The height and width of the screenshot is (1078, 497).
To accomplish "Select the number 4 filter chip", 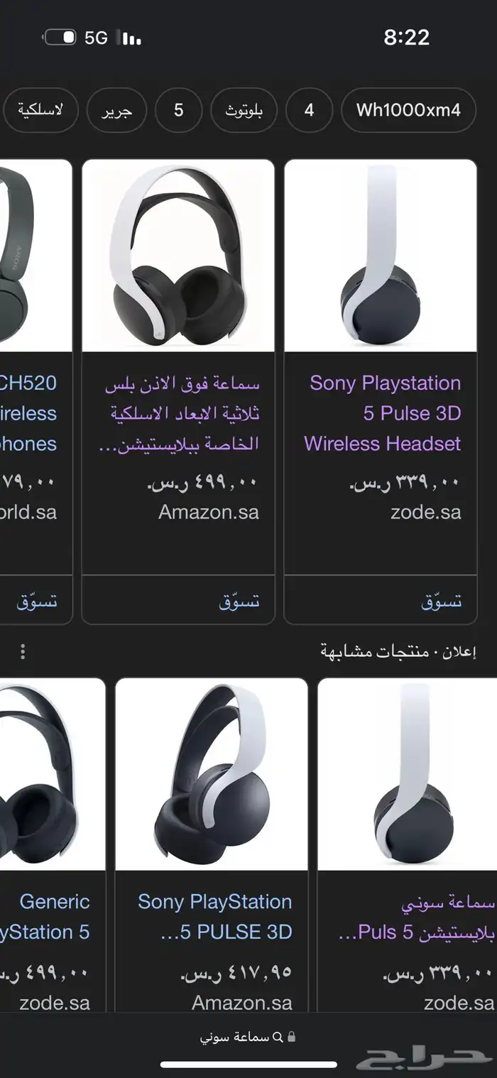I will tap(309, 110).
